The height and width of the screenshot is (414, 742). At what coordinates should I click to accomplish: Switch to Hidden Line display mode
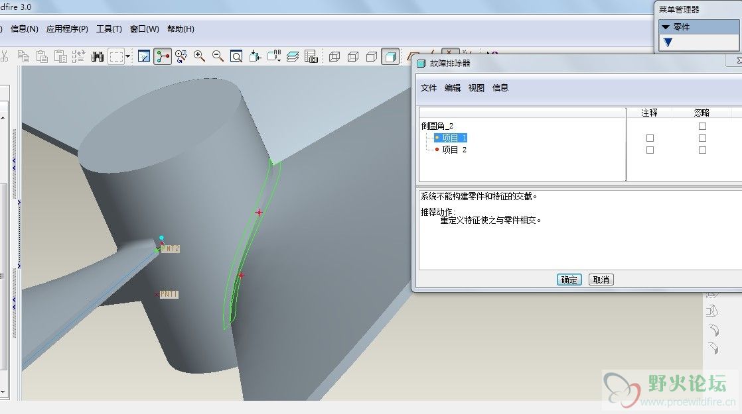[x=353, y=57]
